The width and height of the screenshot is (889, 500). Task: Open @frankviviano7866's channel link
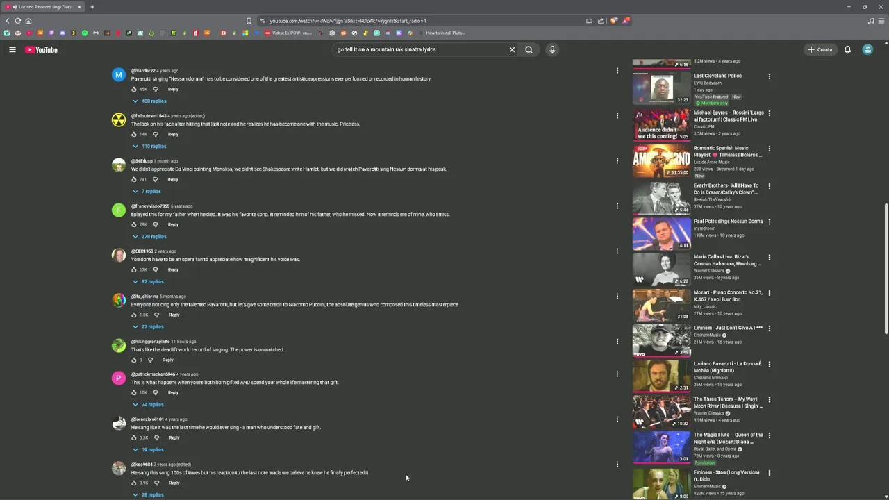point(150,206)
